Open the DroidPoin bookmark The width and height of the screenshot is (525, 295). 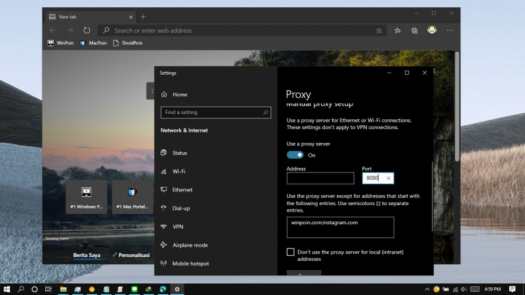click(127, 43)
